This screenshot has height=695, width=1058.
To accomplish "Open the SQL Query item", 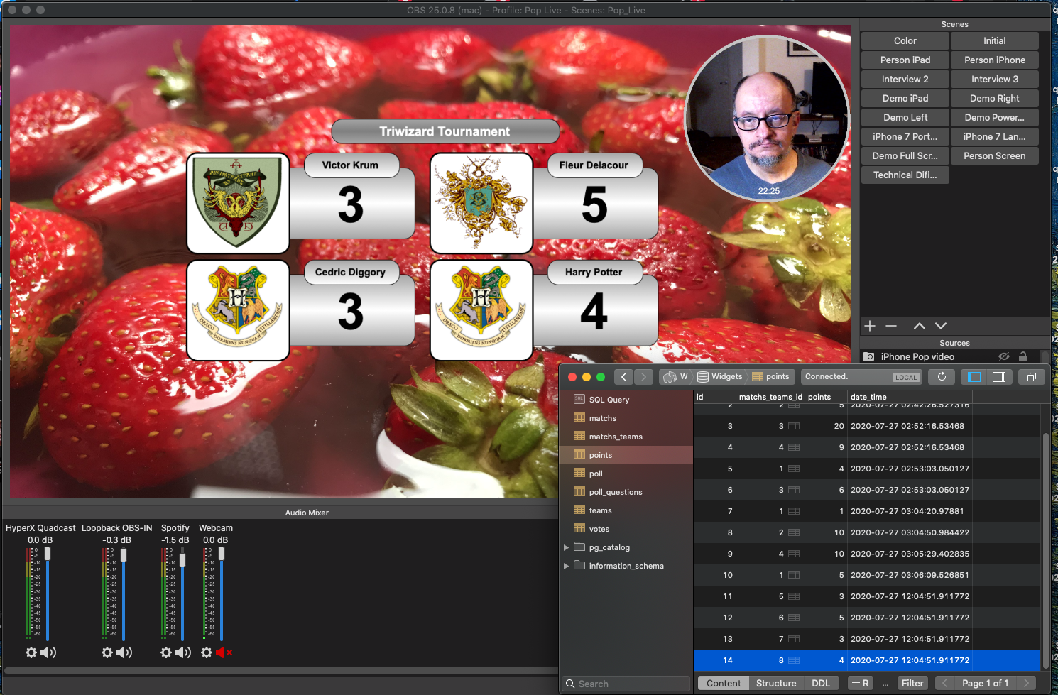I will tap(626, 400).
